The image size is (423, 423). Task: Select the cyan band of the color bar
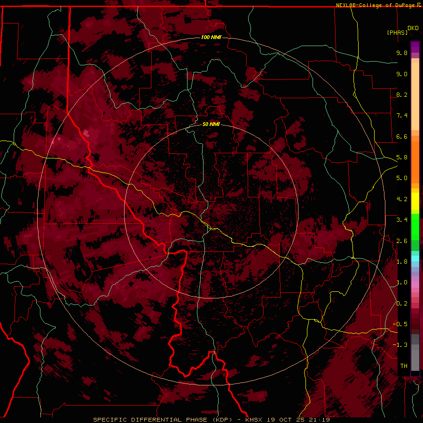point(415,258)
